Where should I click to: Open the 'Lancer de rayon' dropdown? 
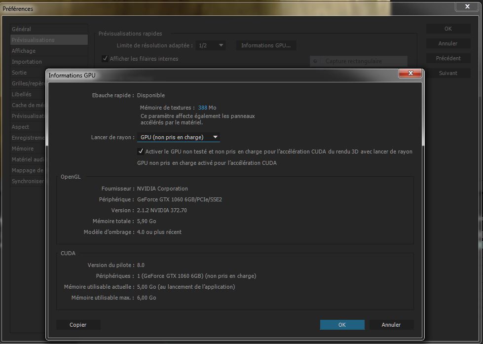[x=178, y=137]
